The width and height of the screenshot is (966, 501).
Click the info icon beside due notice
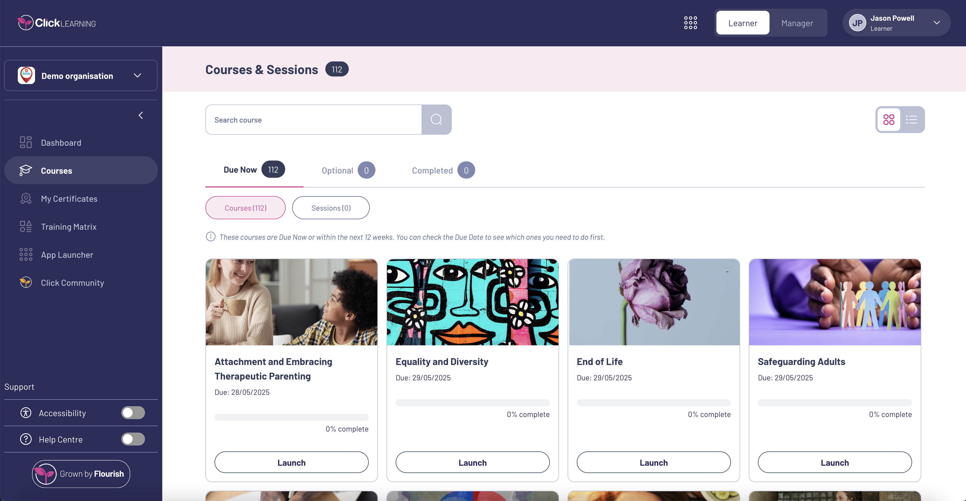[211, 237]
